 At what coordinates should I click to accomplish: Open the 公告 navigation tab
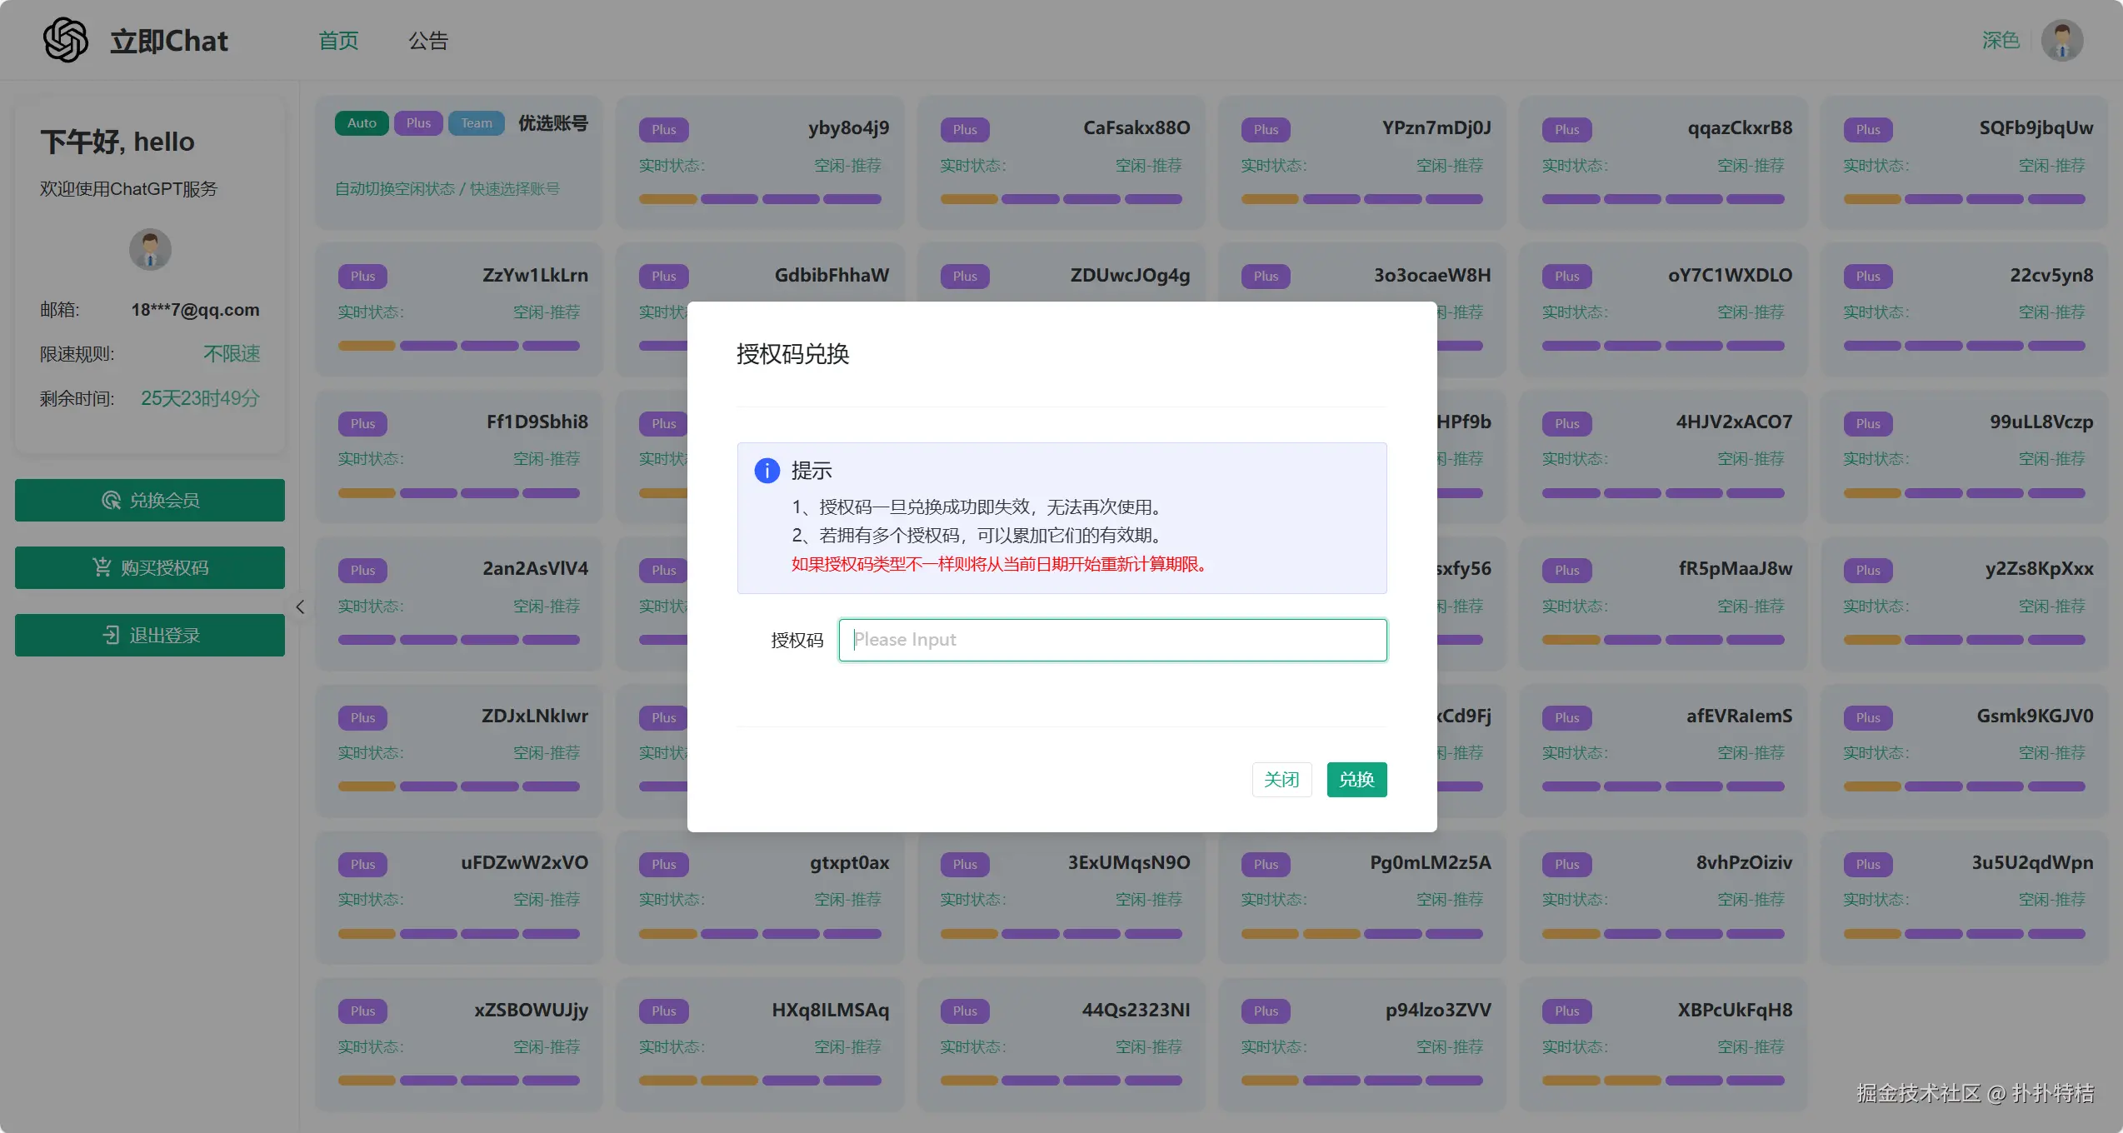(x=428, y=40)
